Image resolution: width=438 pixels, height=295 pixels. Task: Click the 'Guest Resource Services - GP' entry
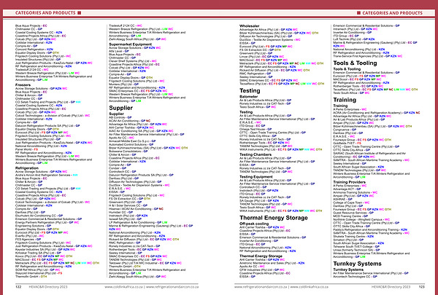(x=353, y=213)
